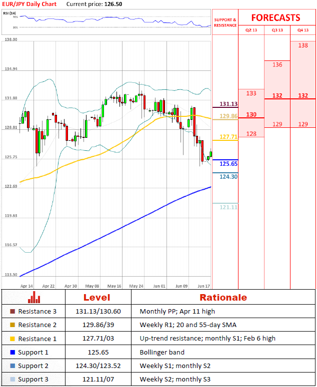This screenshot has width=317, height=387.
Task: Click the Q2 13 forecast low value 128
Action: pyautogui.click(x=251, y=134)
